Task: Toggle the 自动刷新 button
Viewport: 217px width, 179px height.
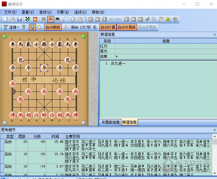Action: point(53,27)
